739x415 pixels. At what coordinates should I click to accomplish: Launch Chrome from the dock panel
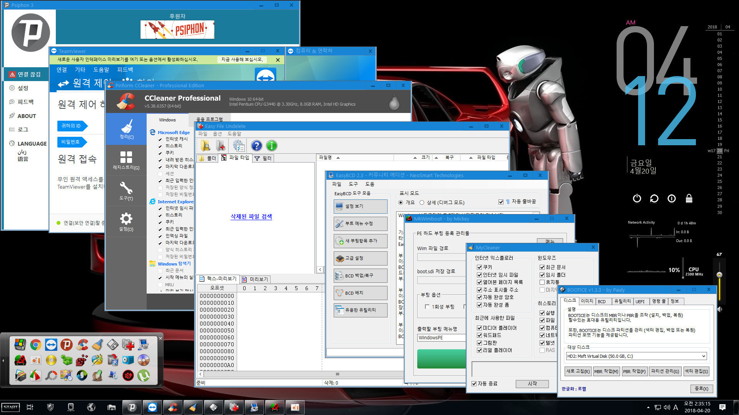tap(35, 345)
